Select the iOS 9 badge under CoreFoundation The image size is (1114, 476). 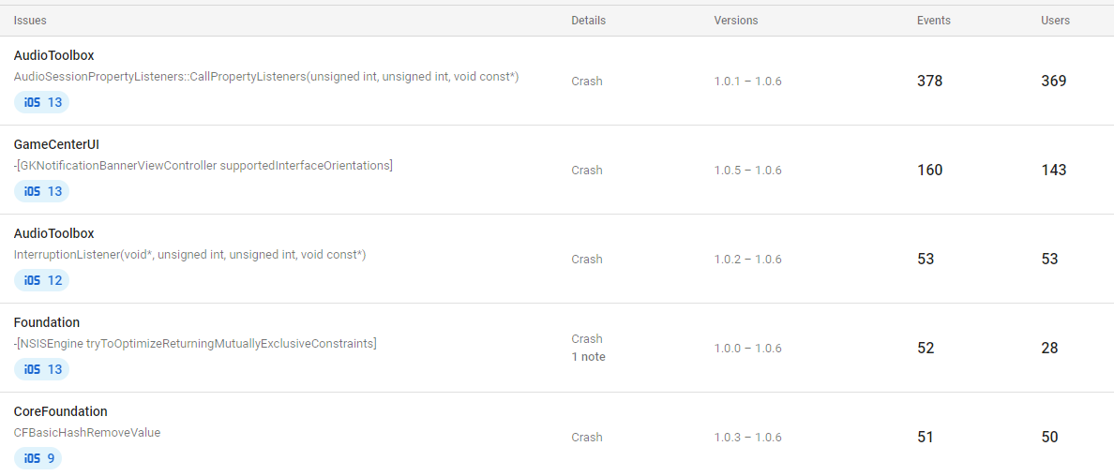coord(38,458)
